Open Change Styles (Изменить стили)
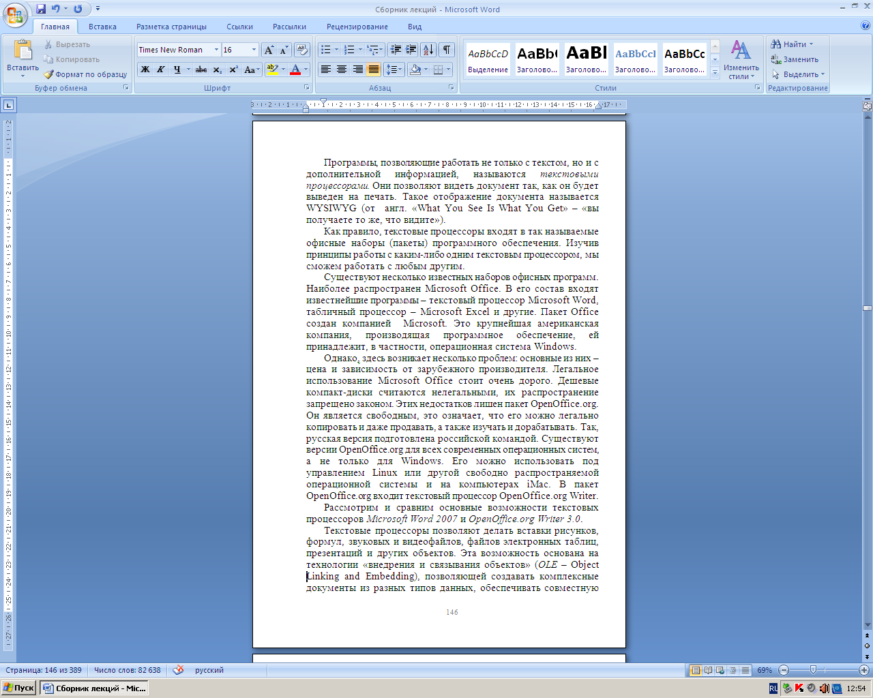 coord(741,60)
